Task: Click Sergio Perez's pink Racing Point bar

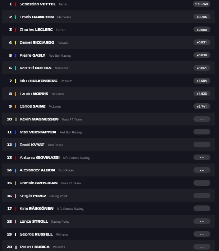Action: [x=16, y=196]
